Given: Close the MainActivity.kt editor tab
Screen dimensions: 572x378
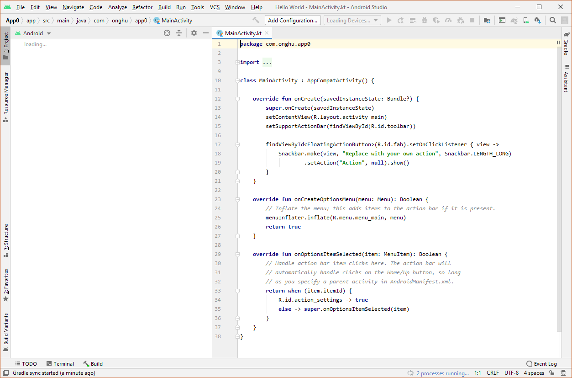Looking at the screenshot, I should [x=267, y=33].
